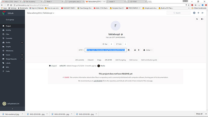
Task: Click the GitLab logo icon
Action: [4, 13]
